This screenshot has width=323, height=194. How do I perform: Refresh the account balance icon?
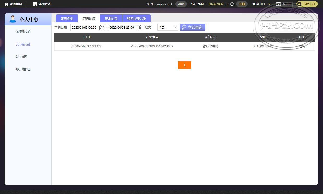(232, 4)
